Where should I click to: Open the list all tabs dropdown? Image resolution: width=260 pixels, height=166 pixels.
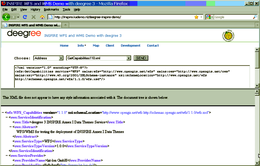[257, 25]
